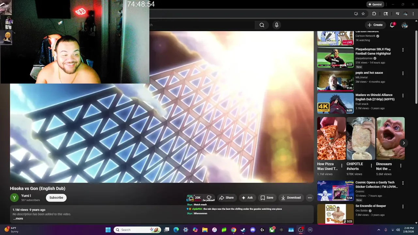Open Gemini in Chrome
Viewport: 418px width, 235px height.
375,4
